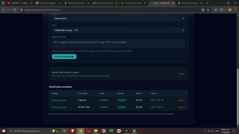Click the 'Vigente' badge in Numb Vzla row
The image size is (239, 134).
(122, 107)
